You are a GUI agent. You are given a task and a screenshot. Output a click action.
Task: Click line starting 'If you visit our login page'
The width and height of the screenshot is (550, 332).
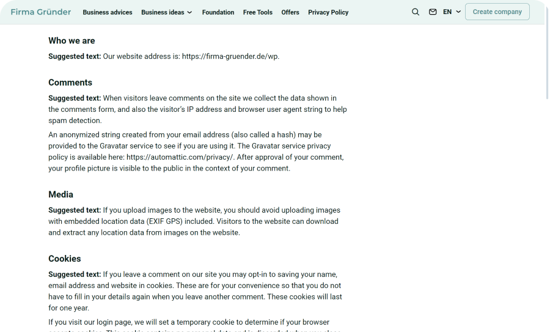pos(189,322)
